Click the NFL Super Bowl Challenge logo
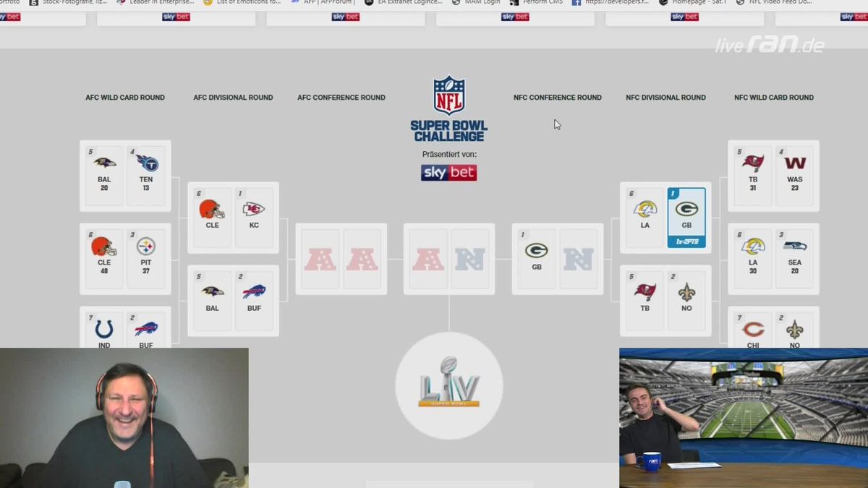 click(x=449, y=108)
